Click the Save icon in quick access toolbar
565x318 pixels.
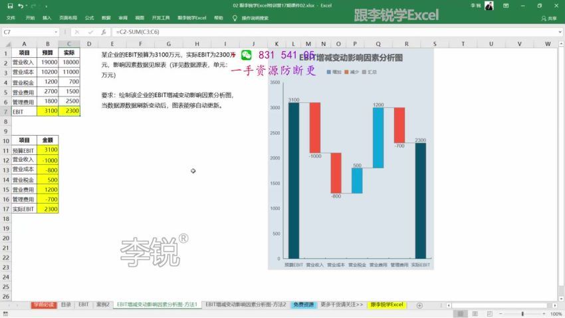tap(11, 6)
